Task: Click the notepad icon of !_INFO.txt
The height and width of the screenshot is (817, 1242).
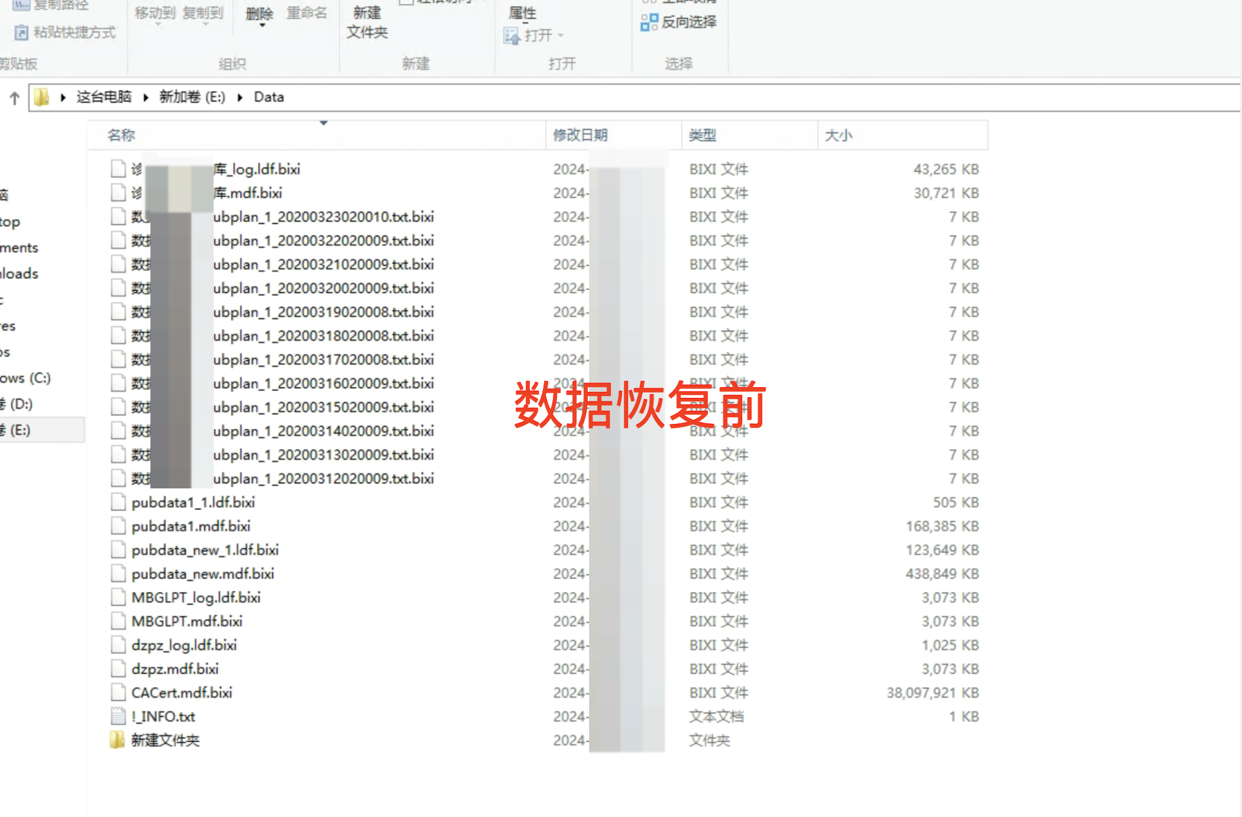Action: coord(118,717)
